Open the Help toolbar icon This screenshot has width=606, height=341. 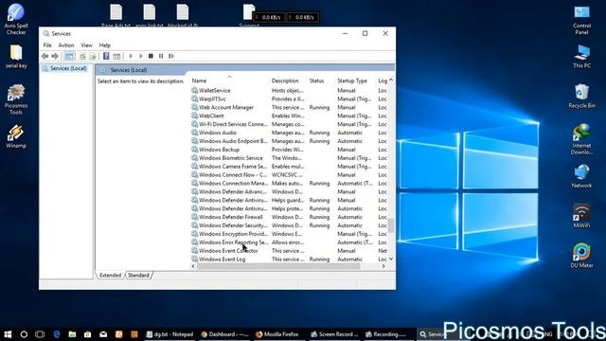point(106,56)
